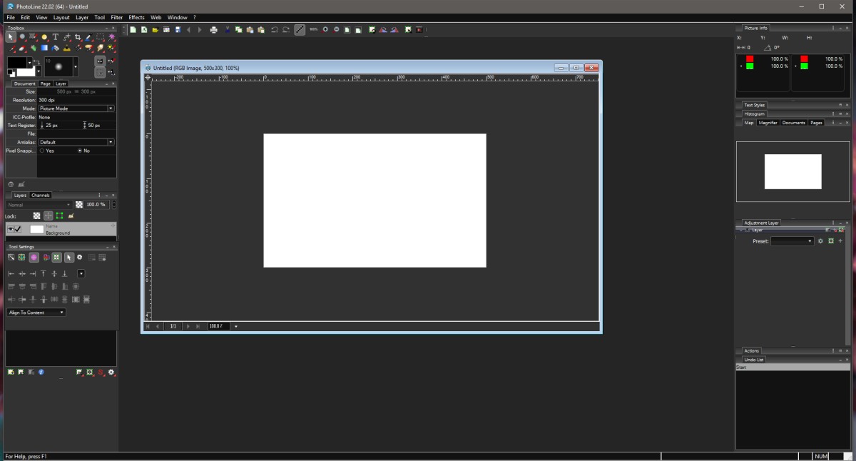Screen dimensions: 856x461
Task: Click the blue info icon under Tool Settings
Action: pos(41,372)
